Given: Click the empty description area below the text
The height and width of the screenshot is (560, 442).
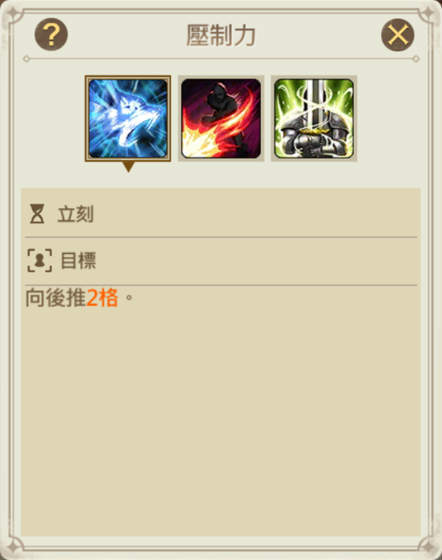Looking at the screenshot, I should click(x=221, y=421).
